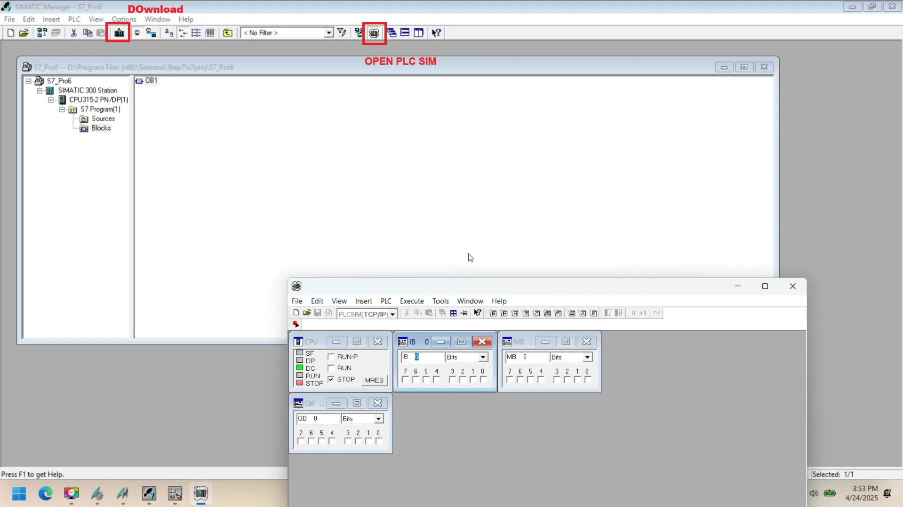Image resolution: width=903 pixels, height=507 pixels.
Task: Open the Tools menu in PLCSIM
Action: pyautogui.click(x=440, y=301)
